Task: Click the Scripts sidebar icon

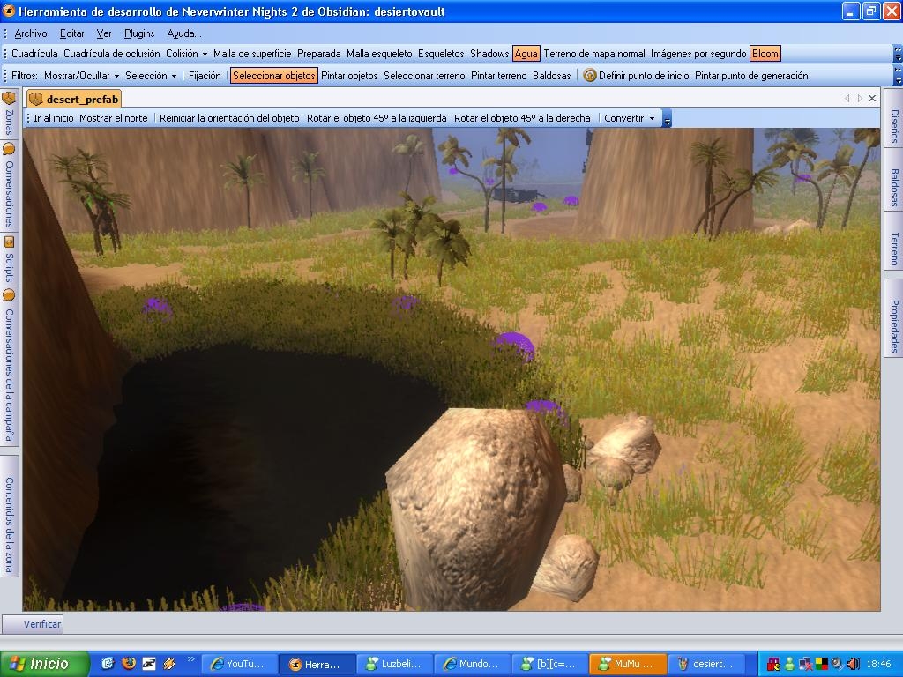Action: [9, 242]
